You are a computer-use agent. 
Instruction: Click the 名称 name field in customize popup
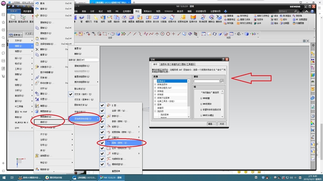pyautogui.click(x=87, y=60)
